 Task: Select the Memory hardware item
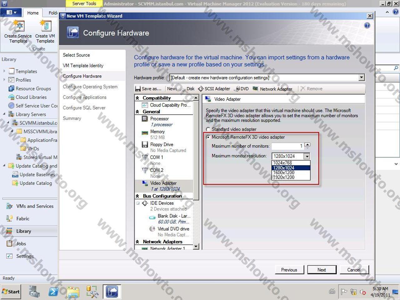pyautogui.click(x=157, y=132)
